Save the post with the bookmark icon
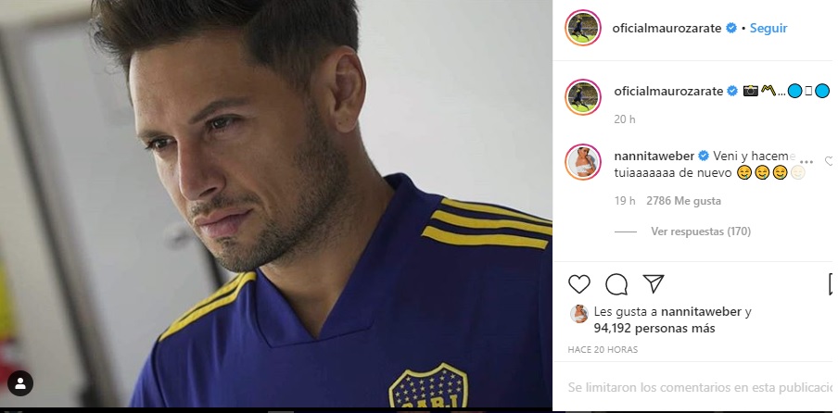Image resolution: width=838 pixels, height=413 pixels. pyautogui.click(x=832, y=283)
